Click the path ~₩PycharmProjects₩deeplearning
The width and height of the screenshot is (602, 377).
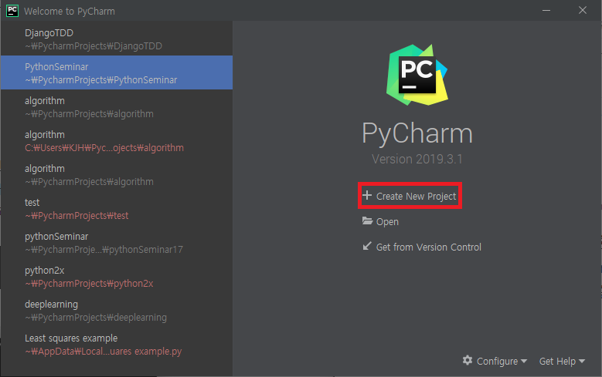96,317
